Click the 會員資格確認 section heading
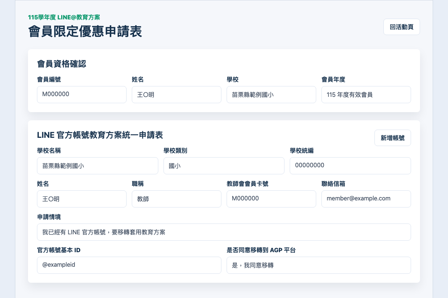Screen dimensions: 448x298 [62, 64]
